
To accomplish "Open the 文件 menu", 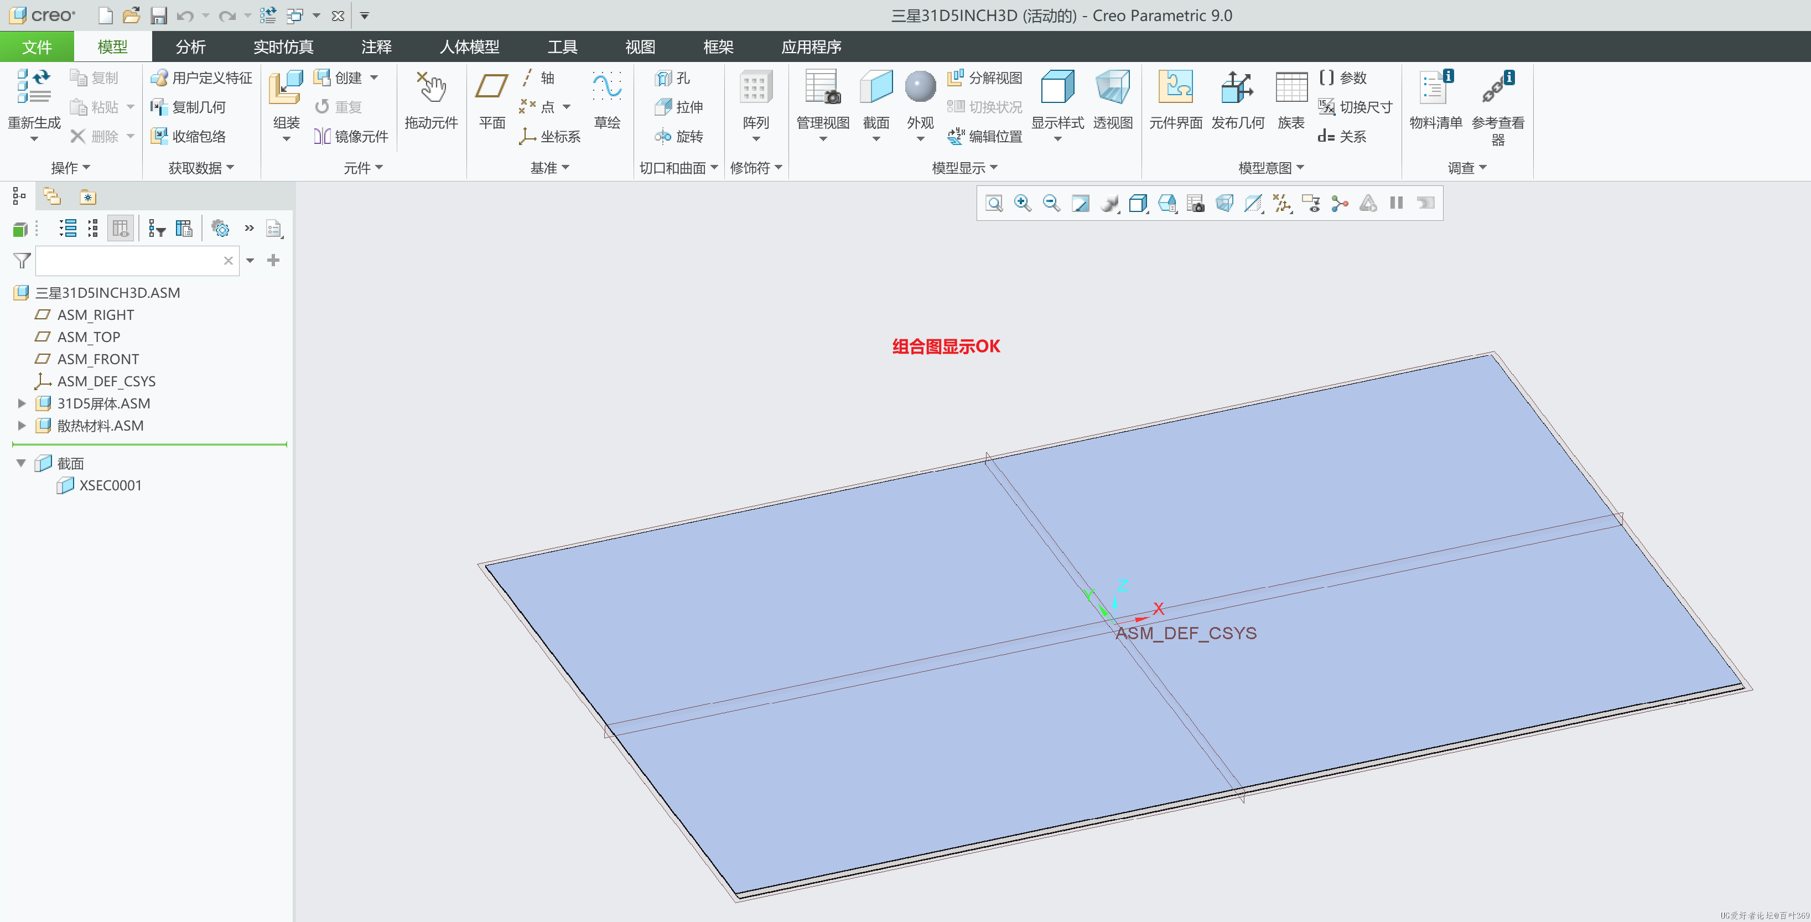I will point(37,47).
